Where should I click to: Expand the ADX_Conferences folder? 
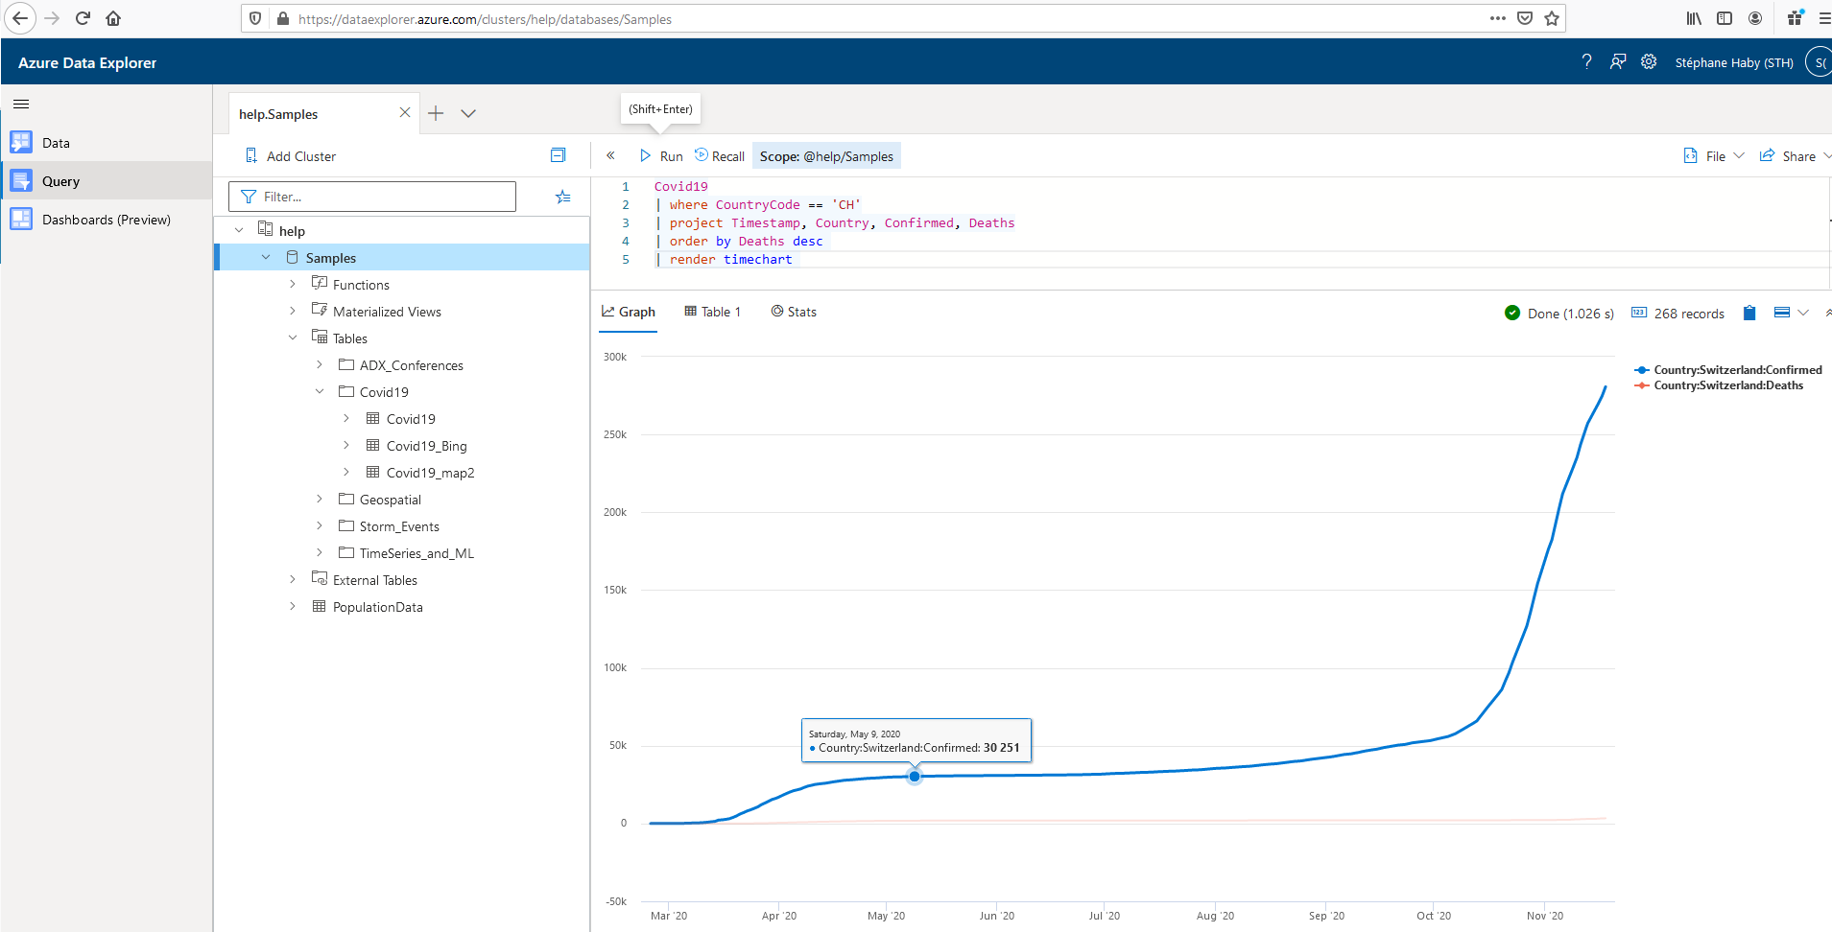(320, 364)
